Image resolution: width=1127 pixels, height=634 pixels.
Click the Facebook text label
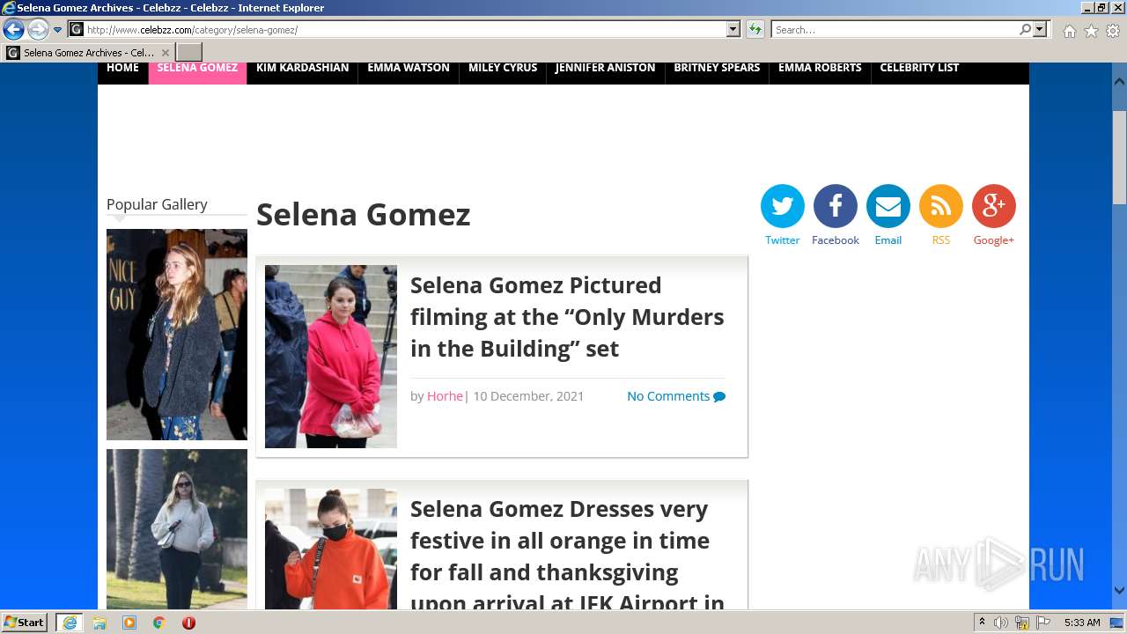pos(836,240)
